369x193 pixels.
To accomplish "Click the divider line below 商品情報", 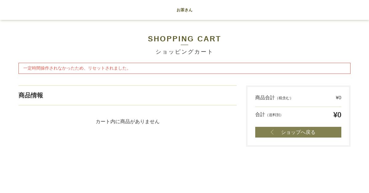I will click(x=128, y=105).
